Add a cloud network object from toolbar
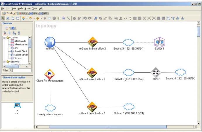Image resolution: width=202 pixels, height=132 pixels. click(x=49, y=18)
